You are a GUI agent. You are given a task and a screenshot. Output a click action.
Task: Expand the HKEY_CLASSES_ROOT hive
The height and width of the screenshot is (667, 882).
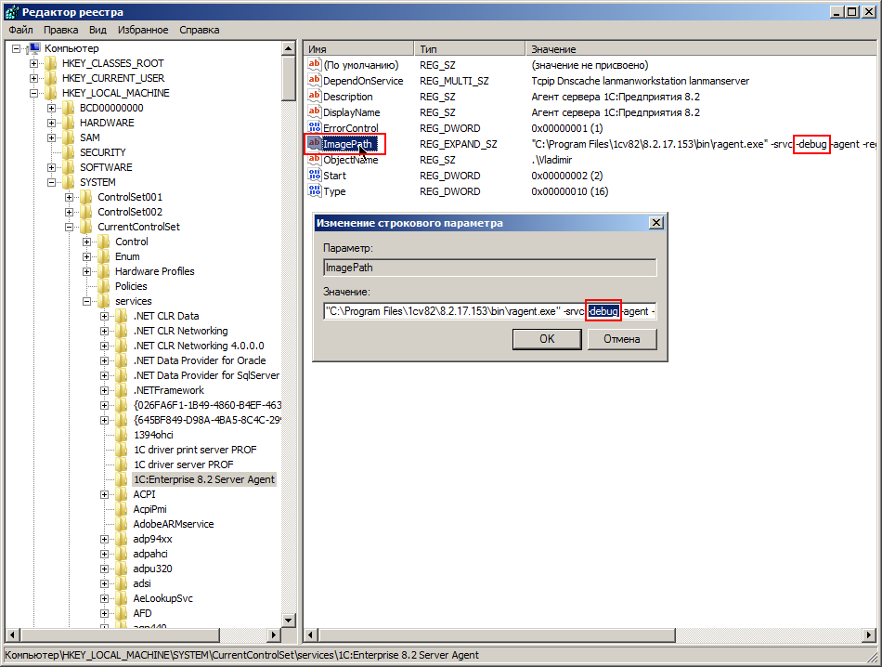[33, 63]
